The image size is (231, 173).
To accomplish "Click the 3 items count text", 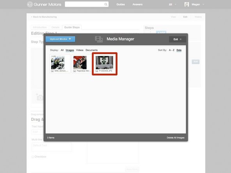I will coord(51,138).
